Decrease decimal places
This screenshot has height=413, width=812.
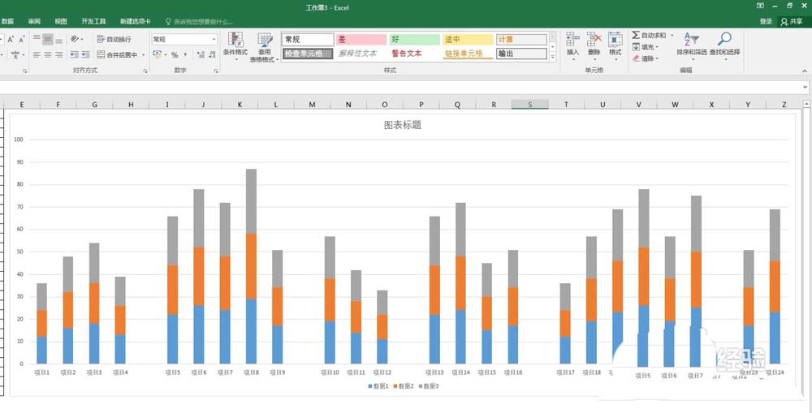pyautogui.click(x=212, y=55)
